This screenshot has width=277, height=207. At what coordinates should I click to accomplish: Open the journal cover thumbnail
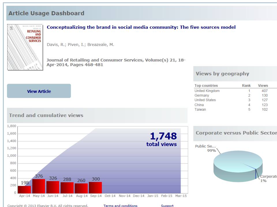(25, 47)
